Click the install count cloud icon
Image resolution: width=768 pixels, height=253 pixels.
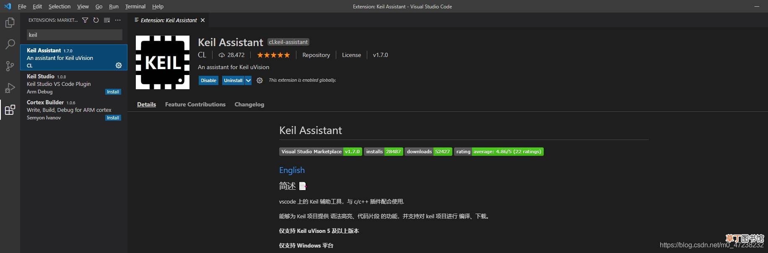(222, 55)
